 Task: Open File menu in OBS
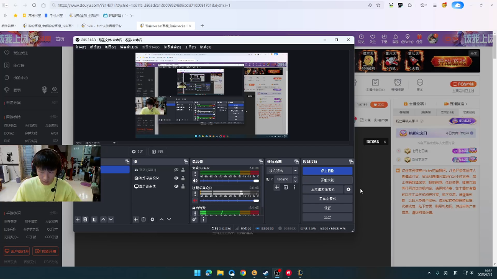coord(81,47)
